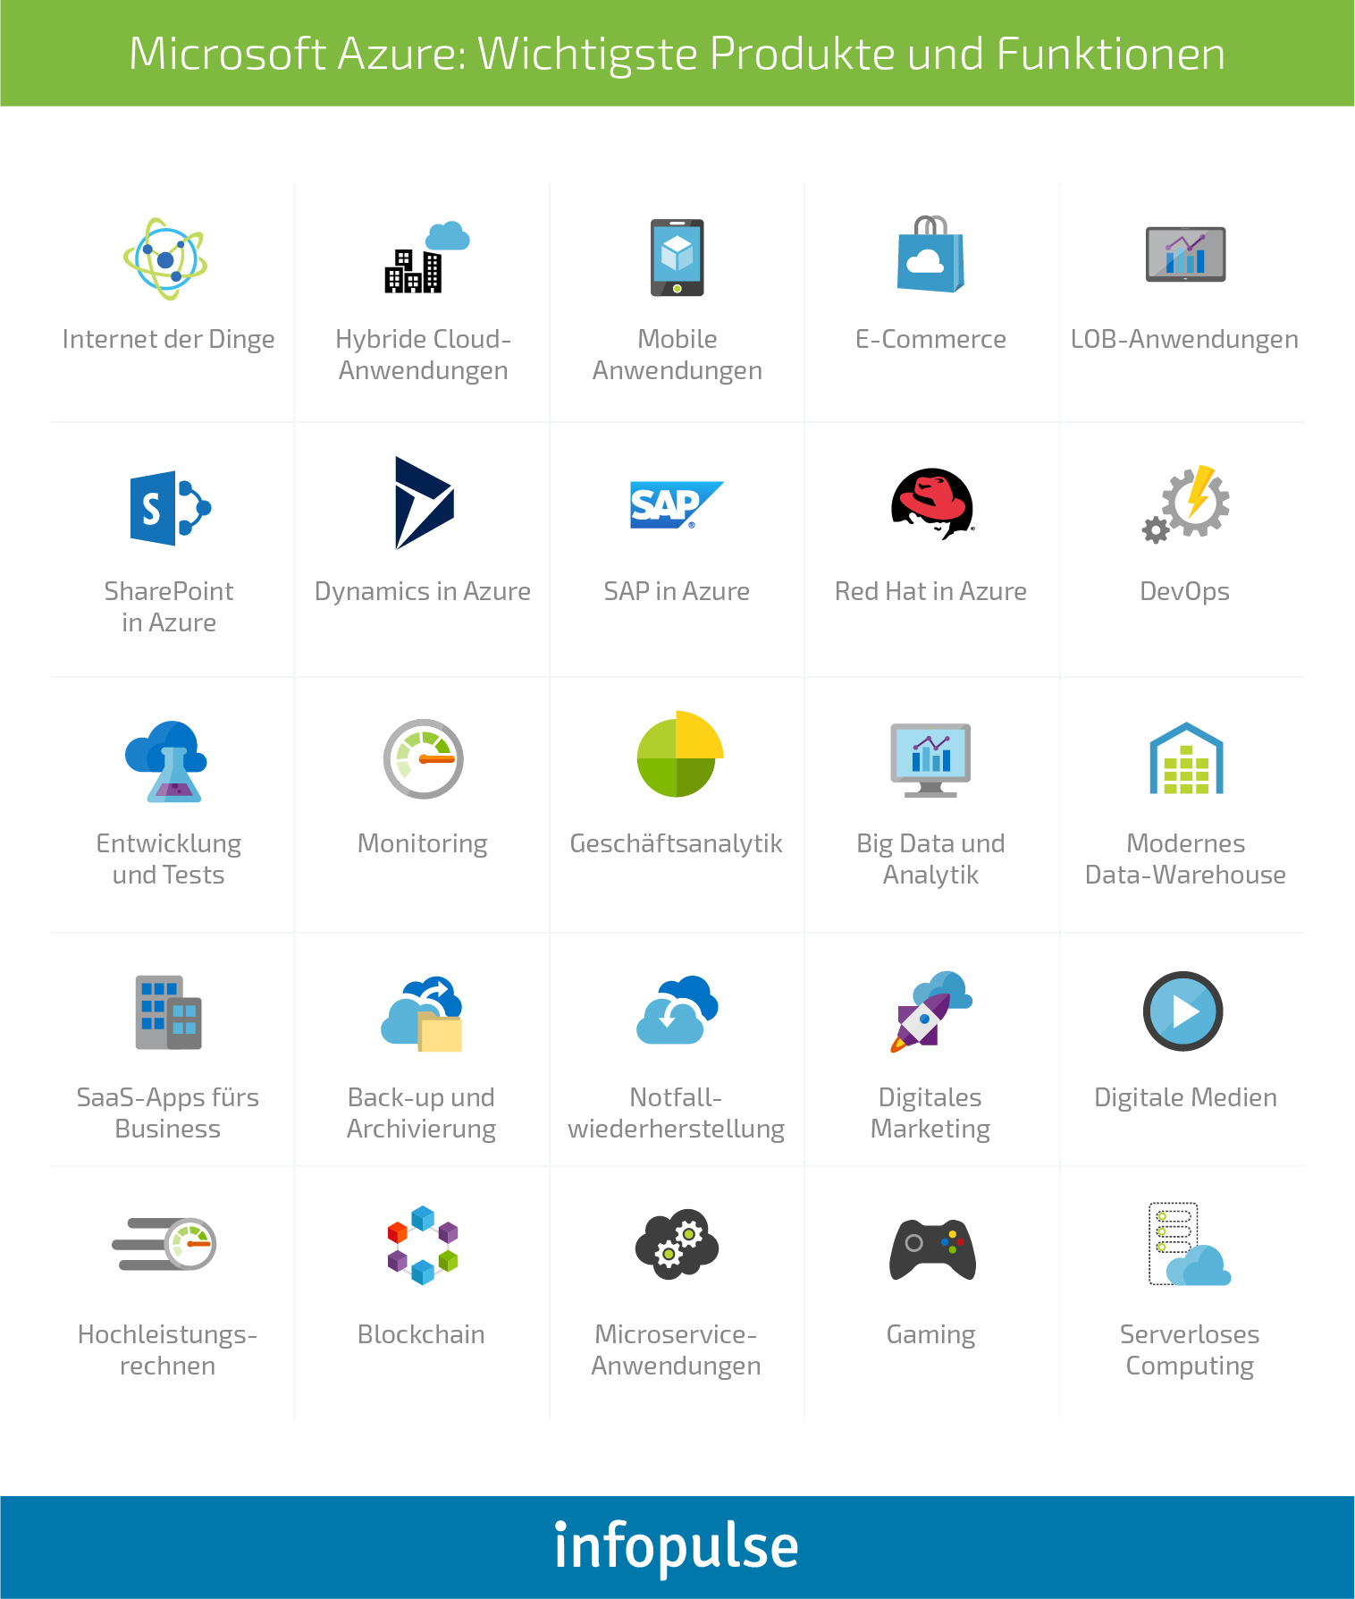Select the 'Monitoring' text label
The width and height of the screenshot is (1355, 1599).
click(423, 844)
